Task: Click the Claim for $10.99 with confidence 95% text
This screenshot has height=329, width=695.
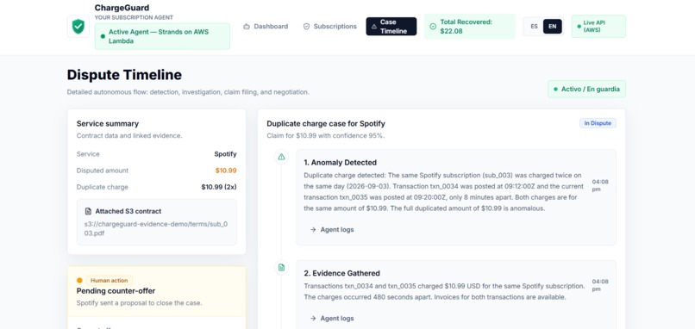Action: [x=326, y=135]
